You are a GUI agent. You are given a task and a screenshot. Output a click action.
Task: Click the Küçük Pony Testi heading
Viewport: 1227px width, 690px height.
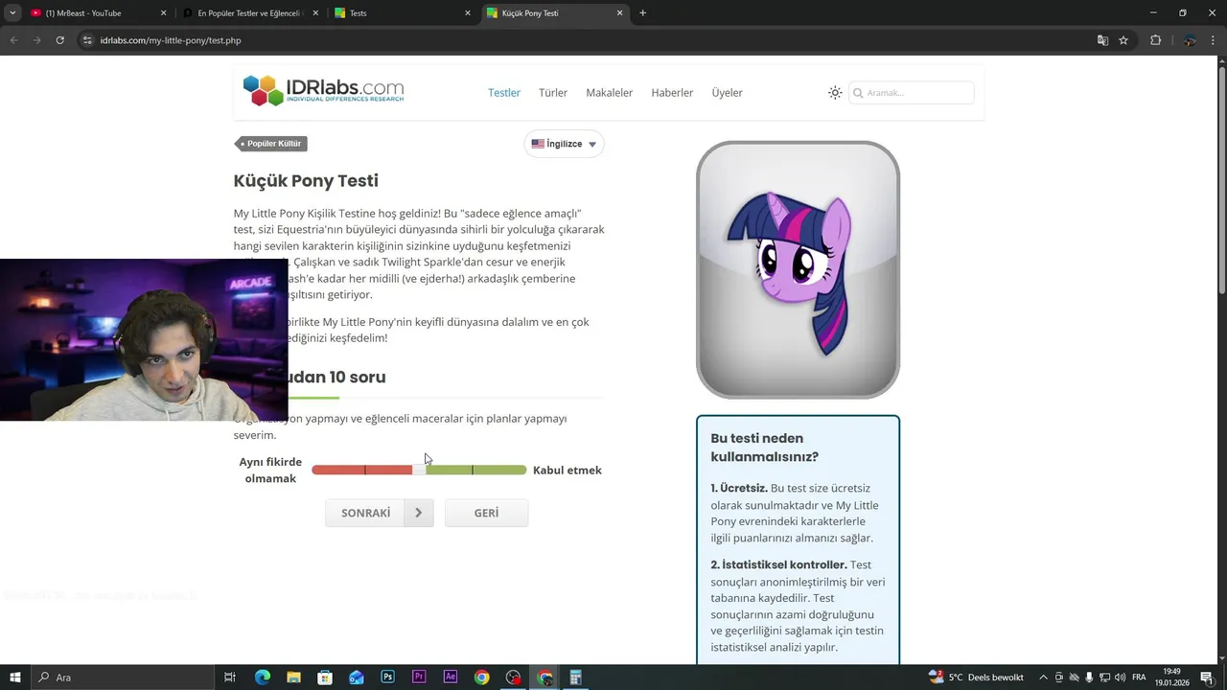[x=306, y=181]
